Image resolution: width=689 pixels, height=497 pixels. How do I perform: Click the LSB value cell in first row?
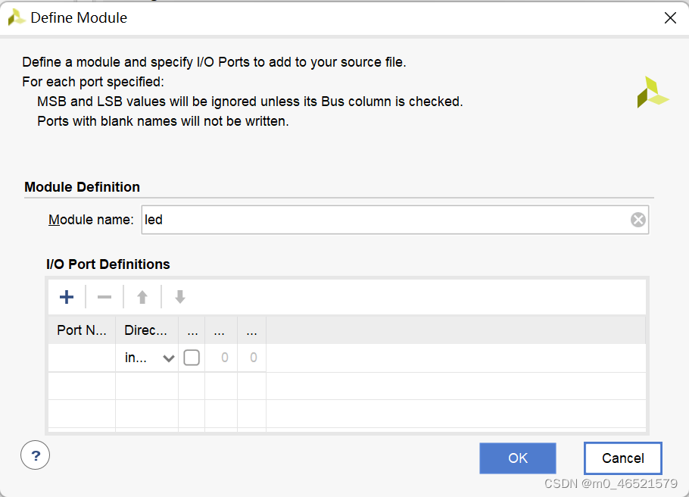[251, 358]
